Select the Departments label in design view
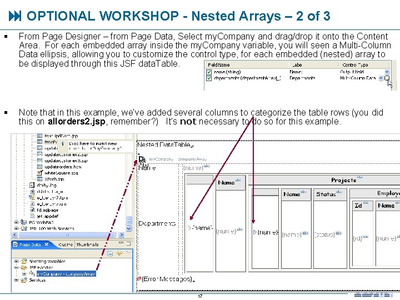The image size is (400, 300). pyautogui.click(x=157, y=223)
